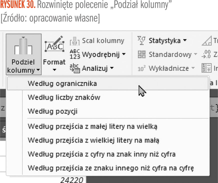Image resolution: width=218 pixels, height=183 pixels.
Task: Open the Statystyka dropdown arrow
Action: point(185,41)
